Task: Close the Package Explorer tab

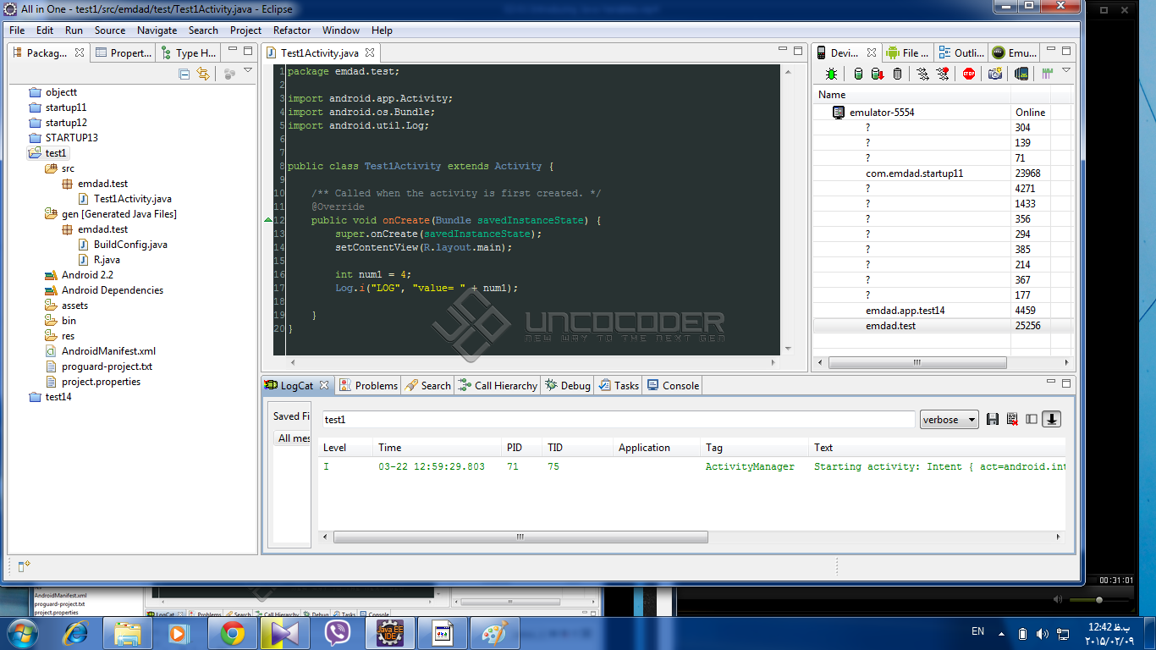Action: coord(80,52)
